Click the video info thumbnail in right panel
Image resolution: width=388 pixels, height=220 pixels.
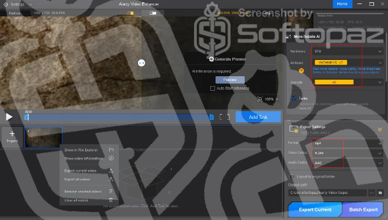300,22
